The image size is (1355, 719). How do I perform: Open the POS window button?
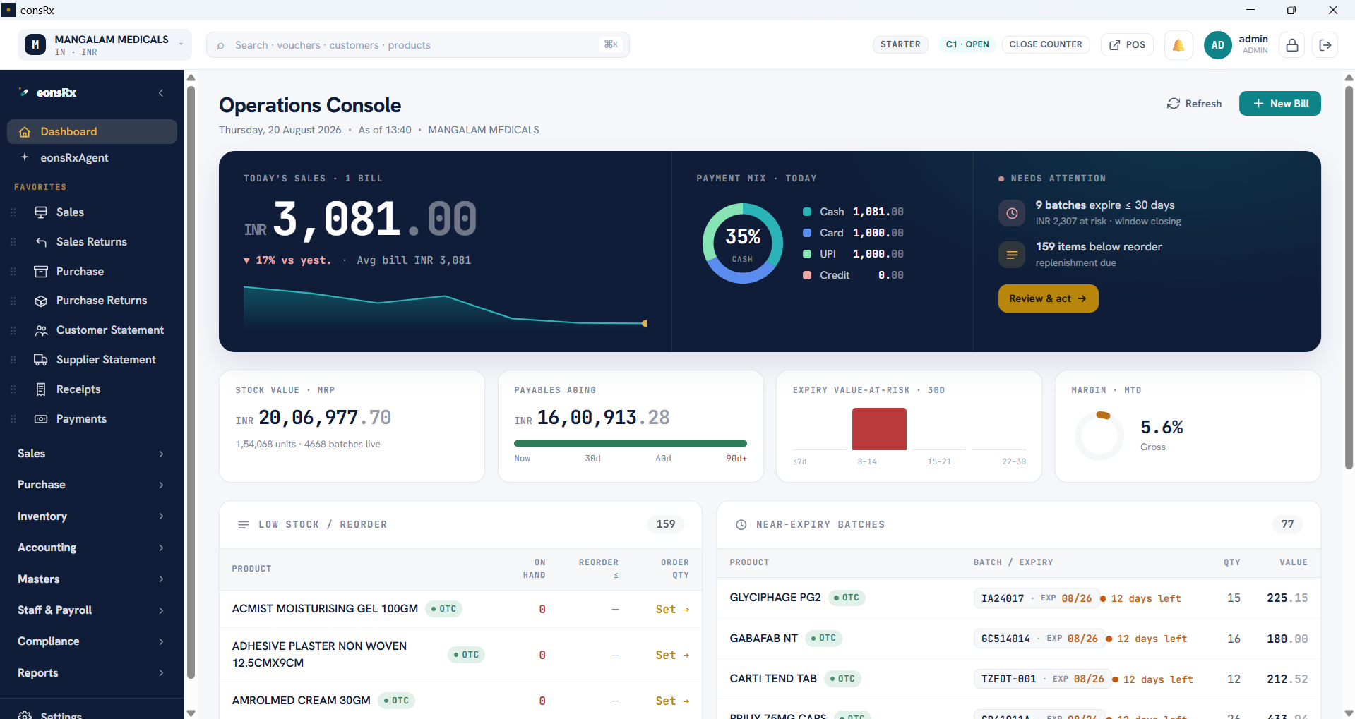pyautogui.click(x=1127, y=45)
